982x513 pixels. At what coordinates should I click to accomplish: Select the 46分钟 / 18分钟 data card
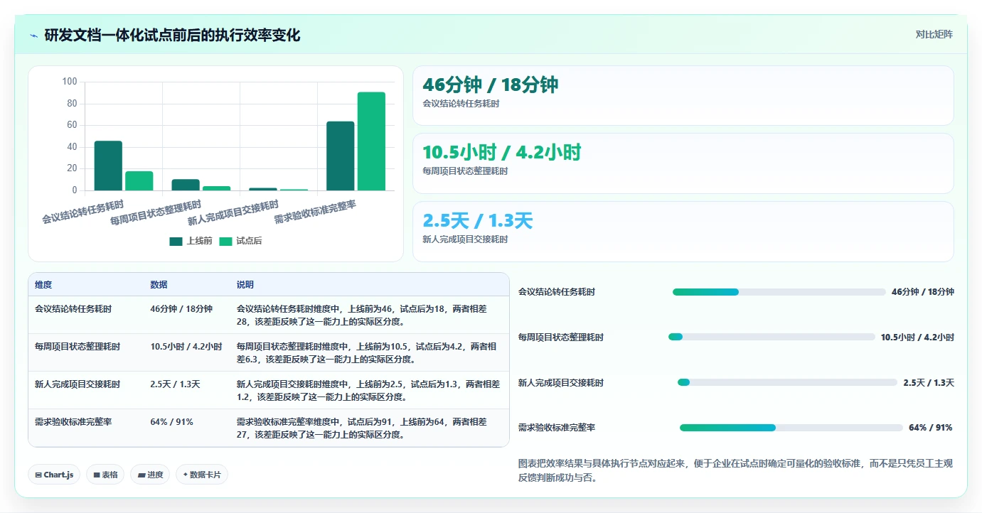pos(683,96)
